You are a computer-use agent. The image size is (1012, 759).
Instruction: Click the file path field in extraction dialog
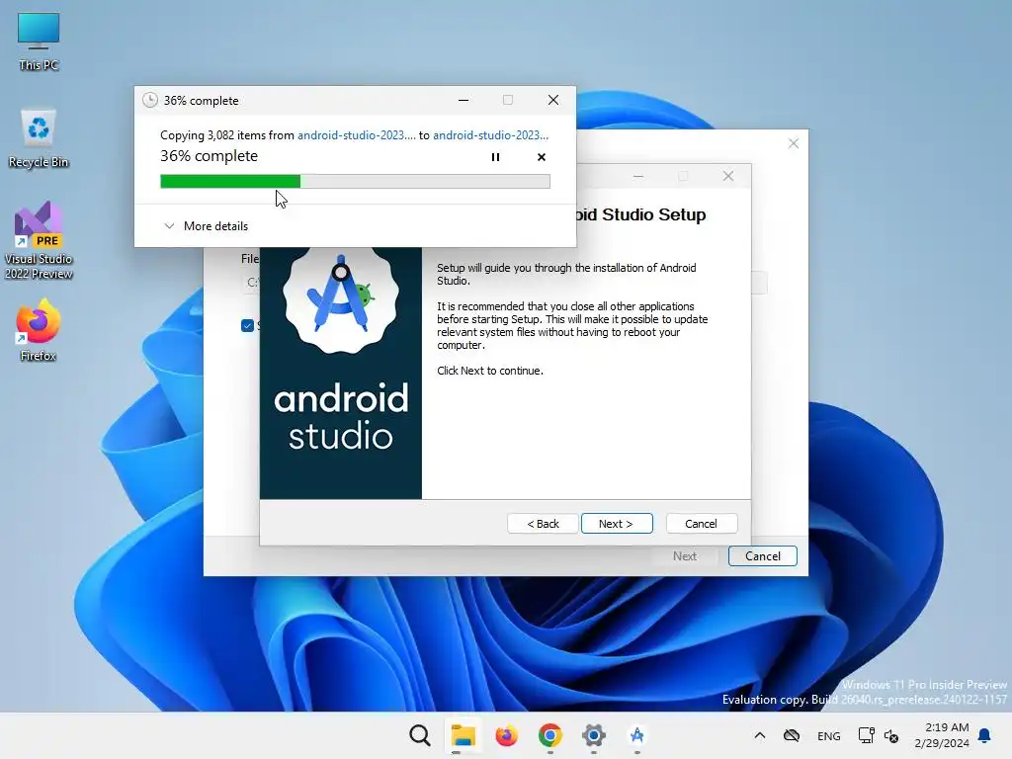(250, 283)
